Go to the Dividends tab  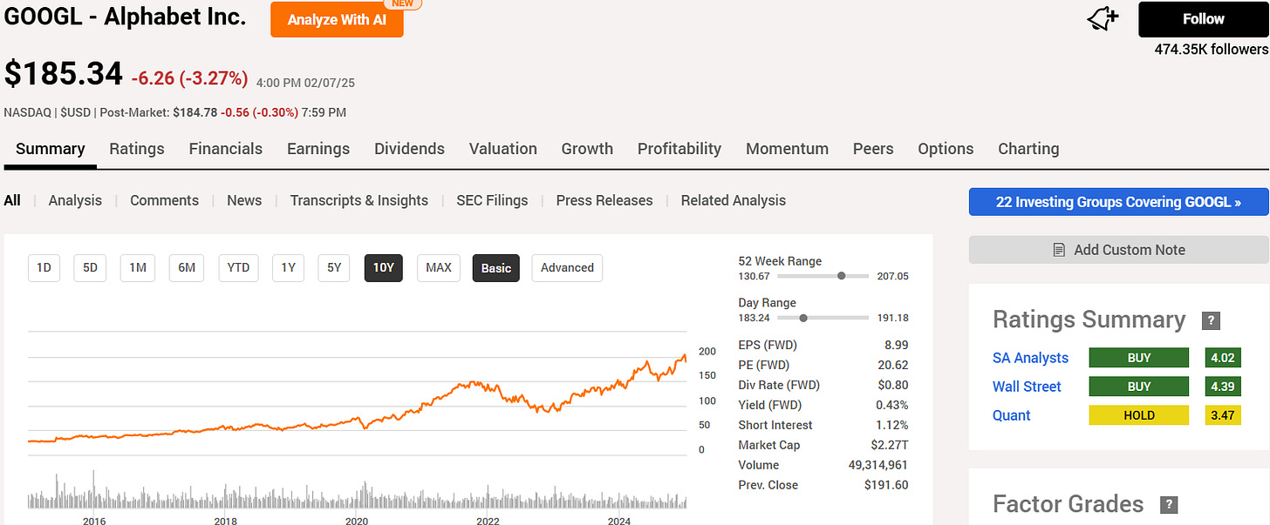[409, 149]
